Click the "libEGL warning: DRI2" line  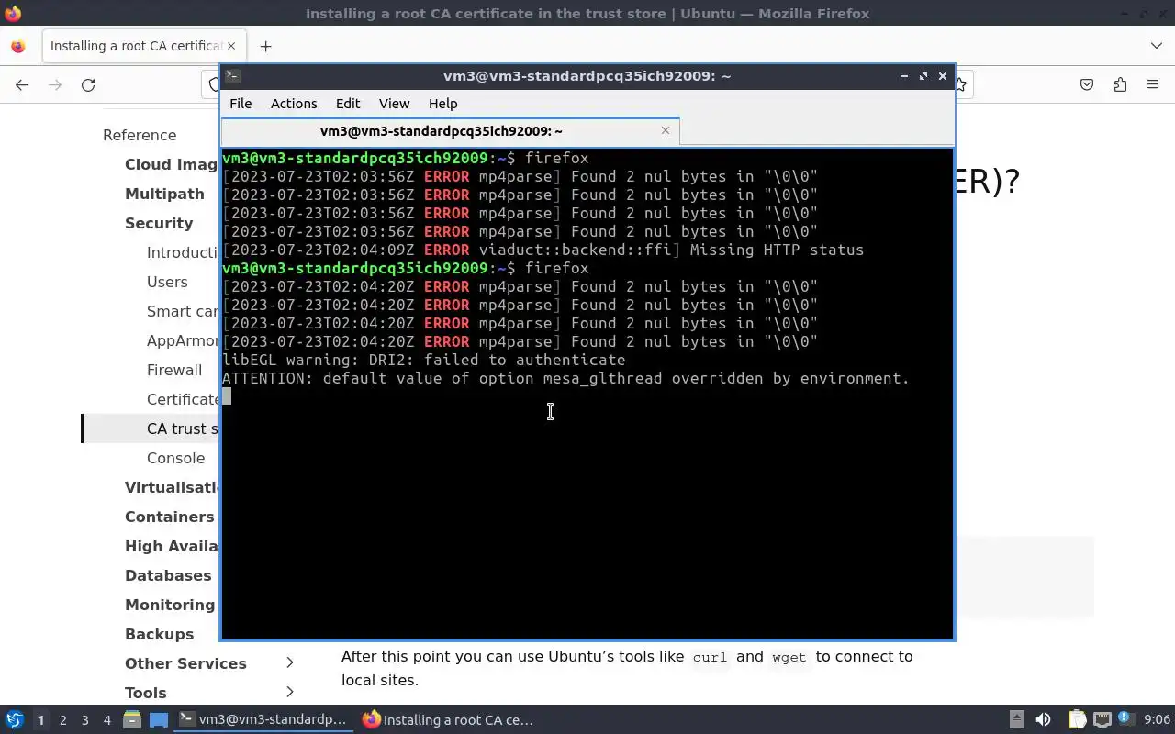coord(423,360)
